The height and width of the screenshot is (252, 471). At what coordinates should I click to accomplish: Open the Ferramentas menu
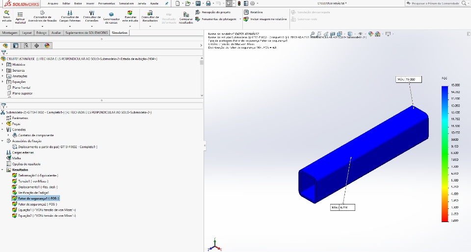106,3
